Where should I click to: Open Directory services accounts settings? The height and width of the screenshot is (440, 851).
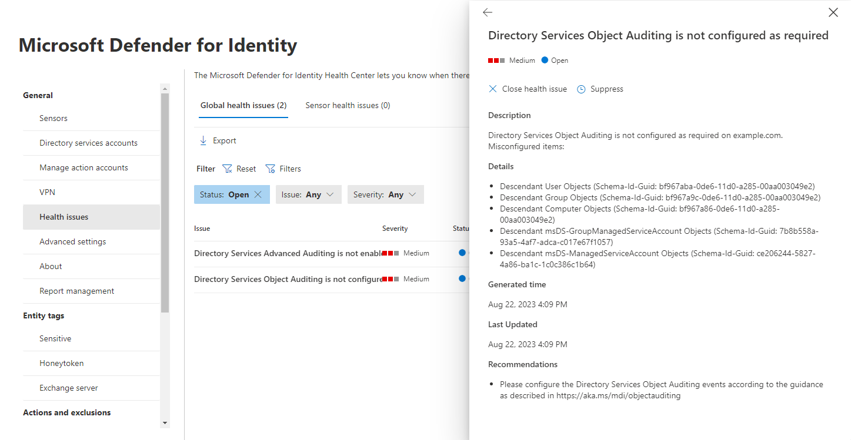88,143
